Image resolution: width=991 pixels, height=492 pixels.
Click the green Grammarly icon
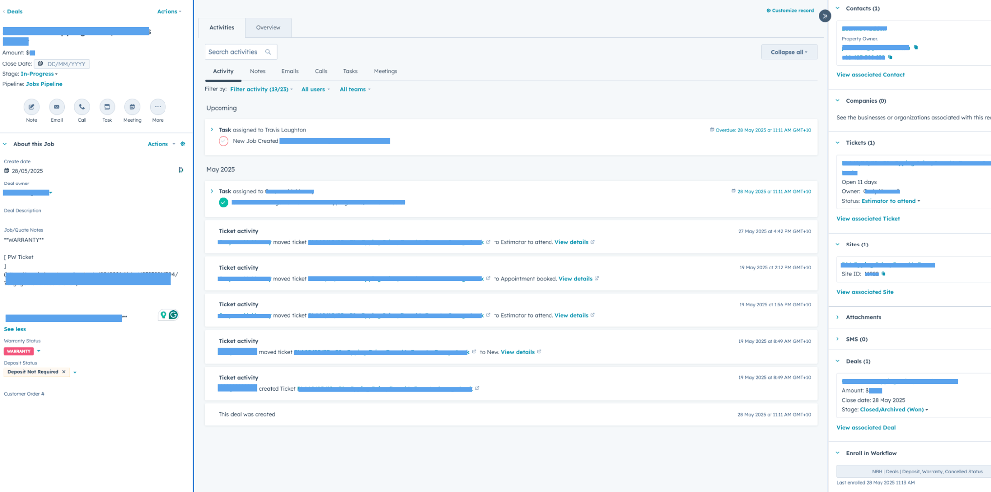(x=173, y=315)
